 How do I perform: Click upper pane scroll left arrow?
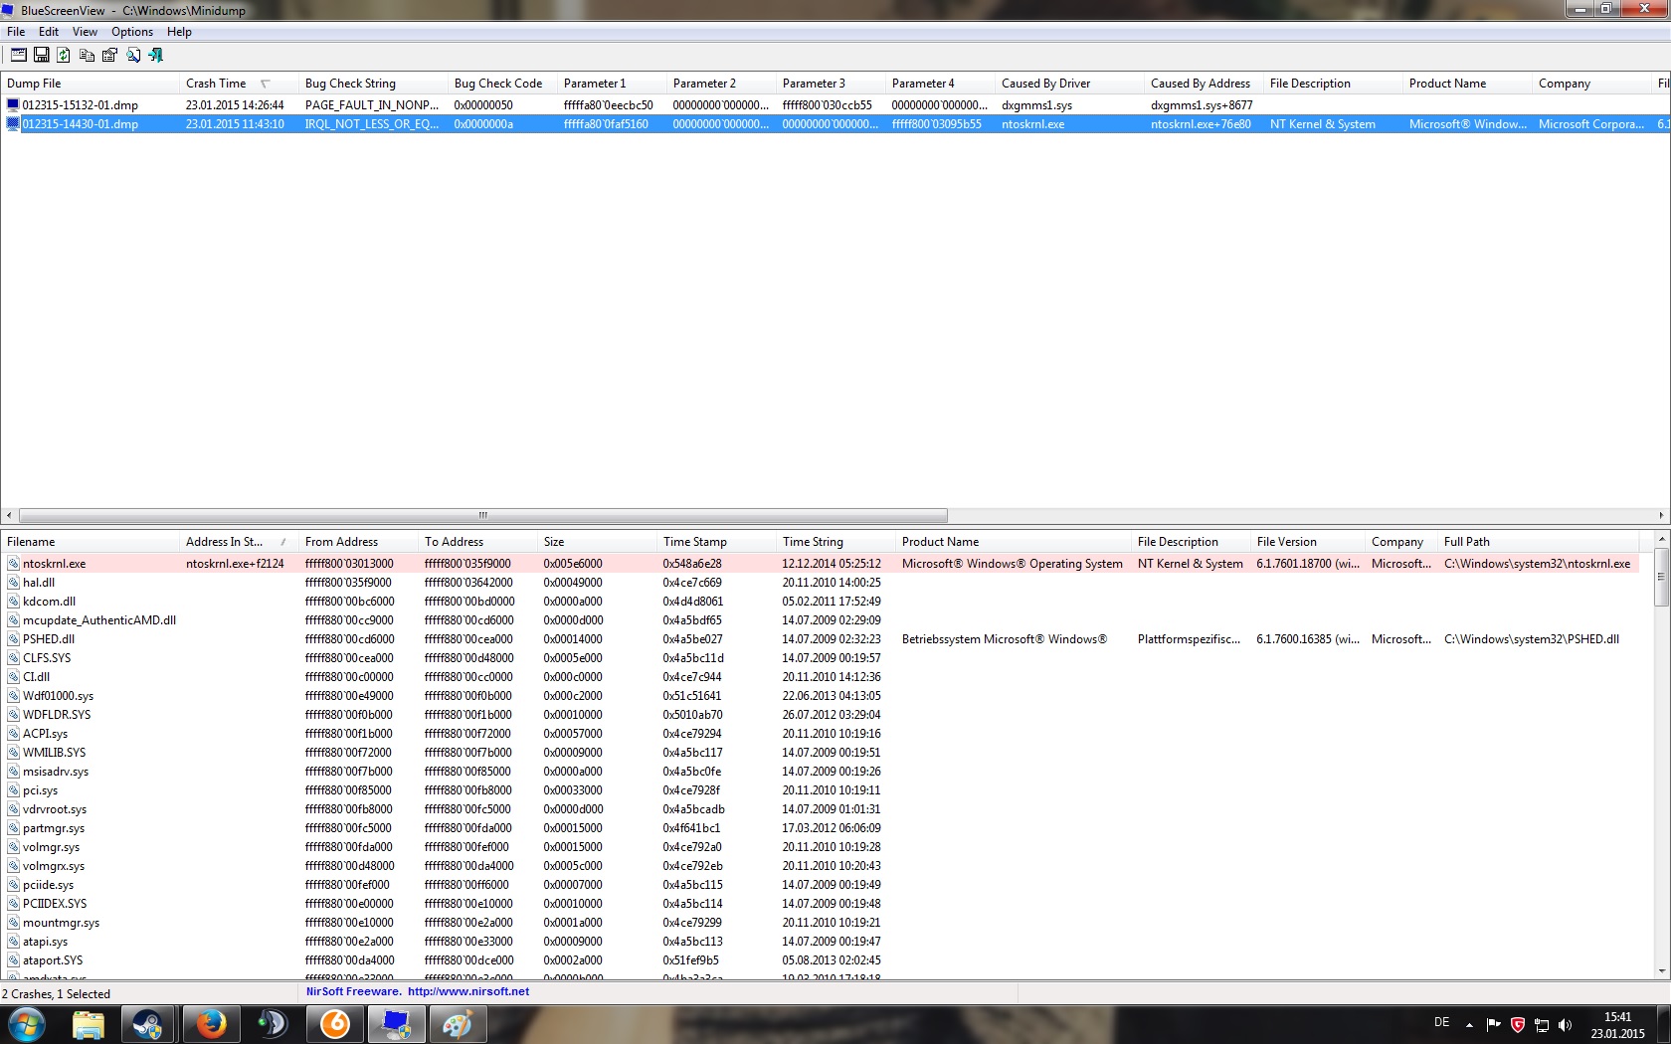9,515
